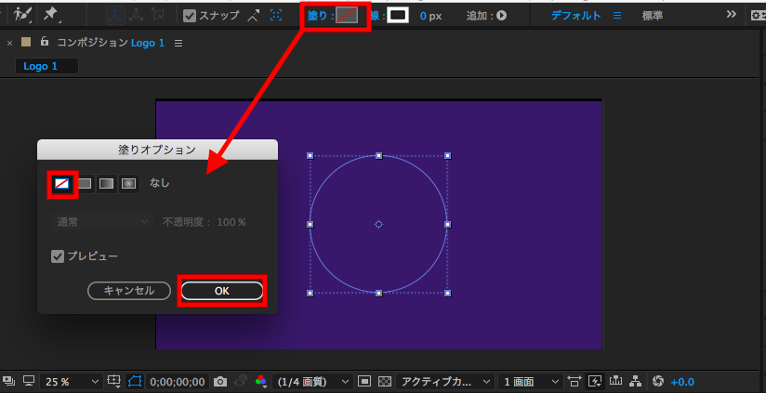Screen dimensions: 766x393
Task: Click the world axis mode icon
Action: (137, 15)
